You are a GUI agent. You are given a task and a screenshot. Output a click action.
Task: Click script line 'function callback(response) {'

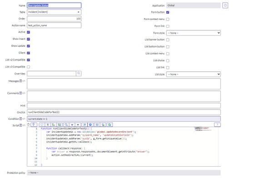(x=66, y=148)
